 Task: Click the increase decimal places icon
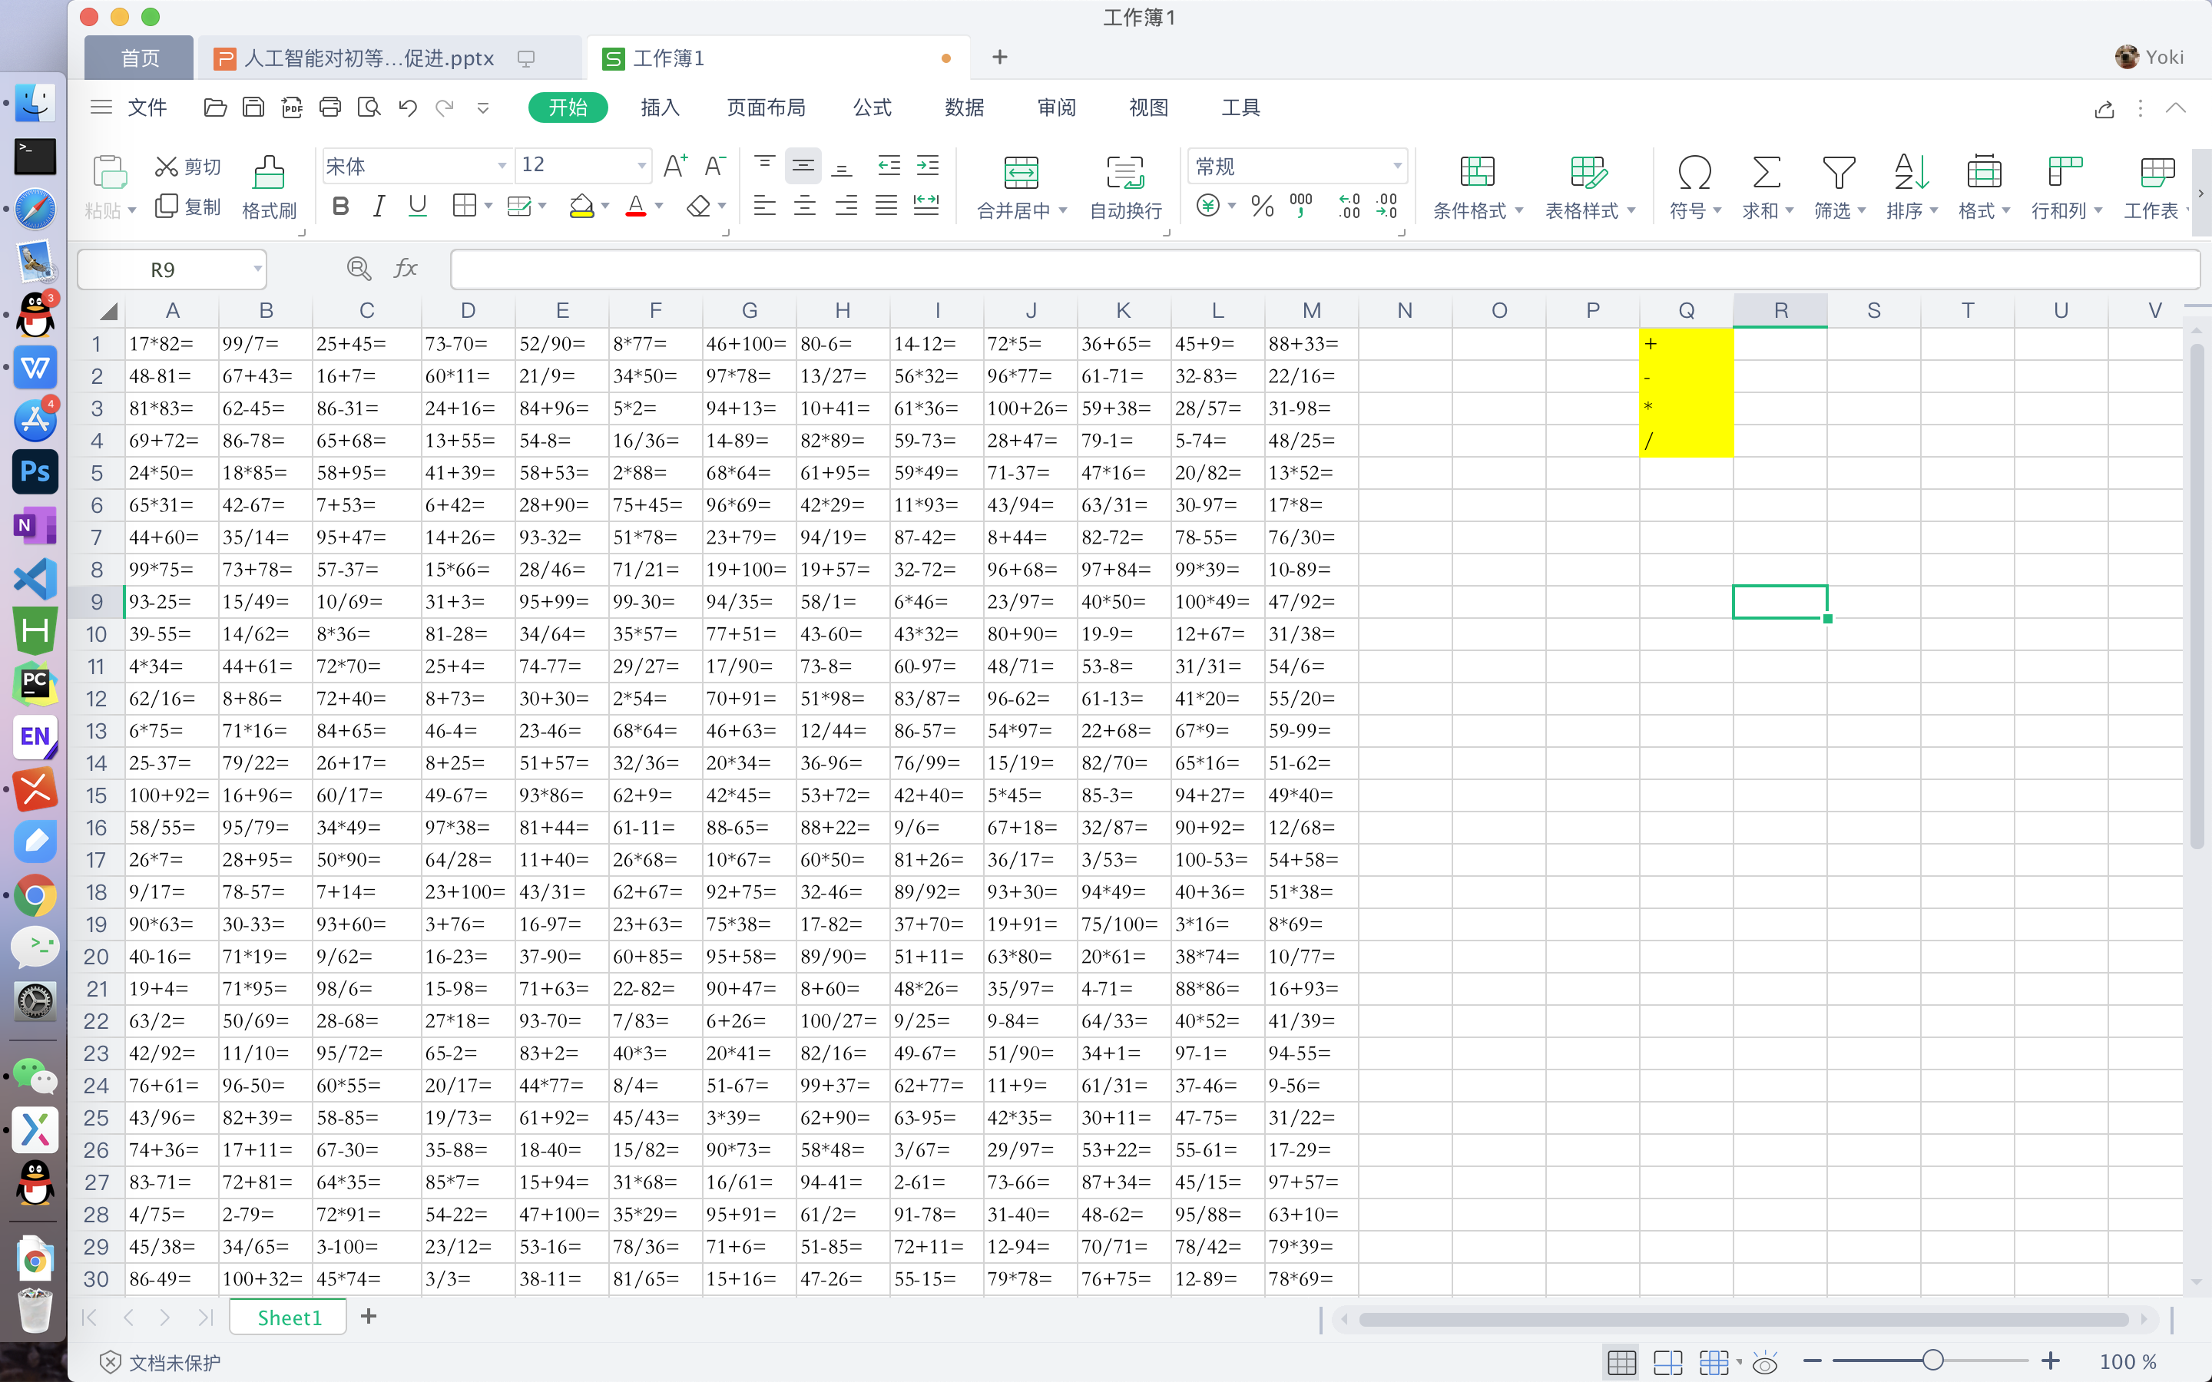tap(1348, 207)
